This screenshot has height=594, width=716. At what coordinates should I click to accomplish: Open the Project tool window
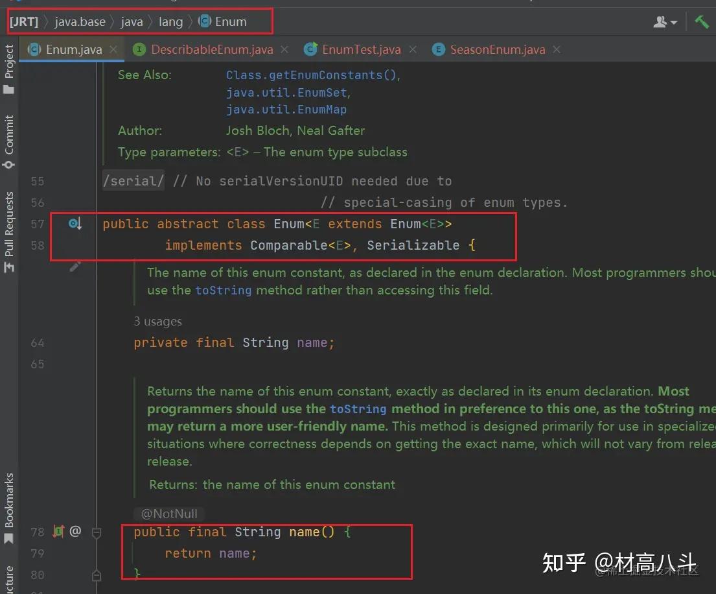[8, 69]
